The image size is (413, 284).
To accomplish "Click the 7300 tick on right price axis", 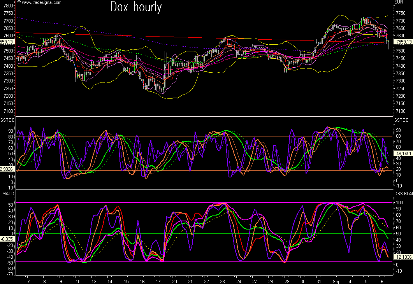I will tap(401, 81).
